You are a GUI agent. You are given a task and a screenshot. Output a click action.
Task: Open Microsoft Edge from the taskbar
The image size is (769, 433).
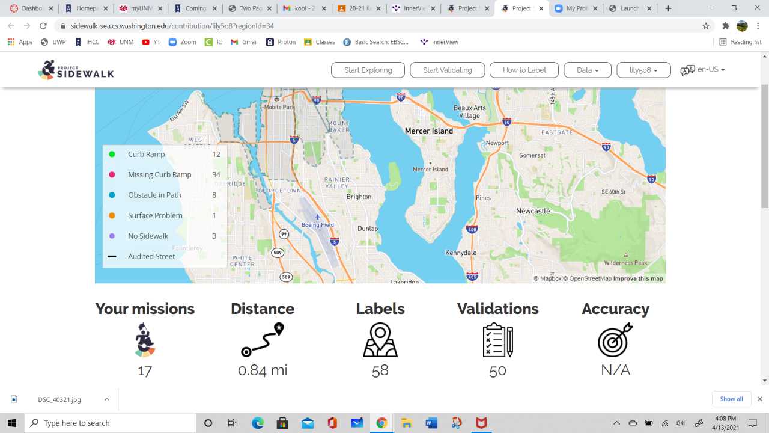(258, 423)
